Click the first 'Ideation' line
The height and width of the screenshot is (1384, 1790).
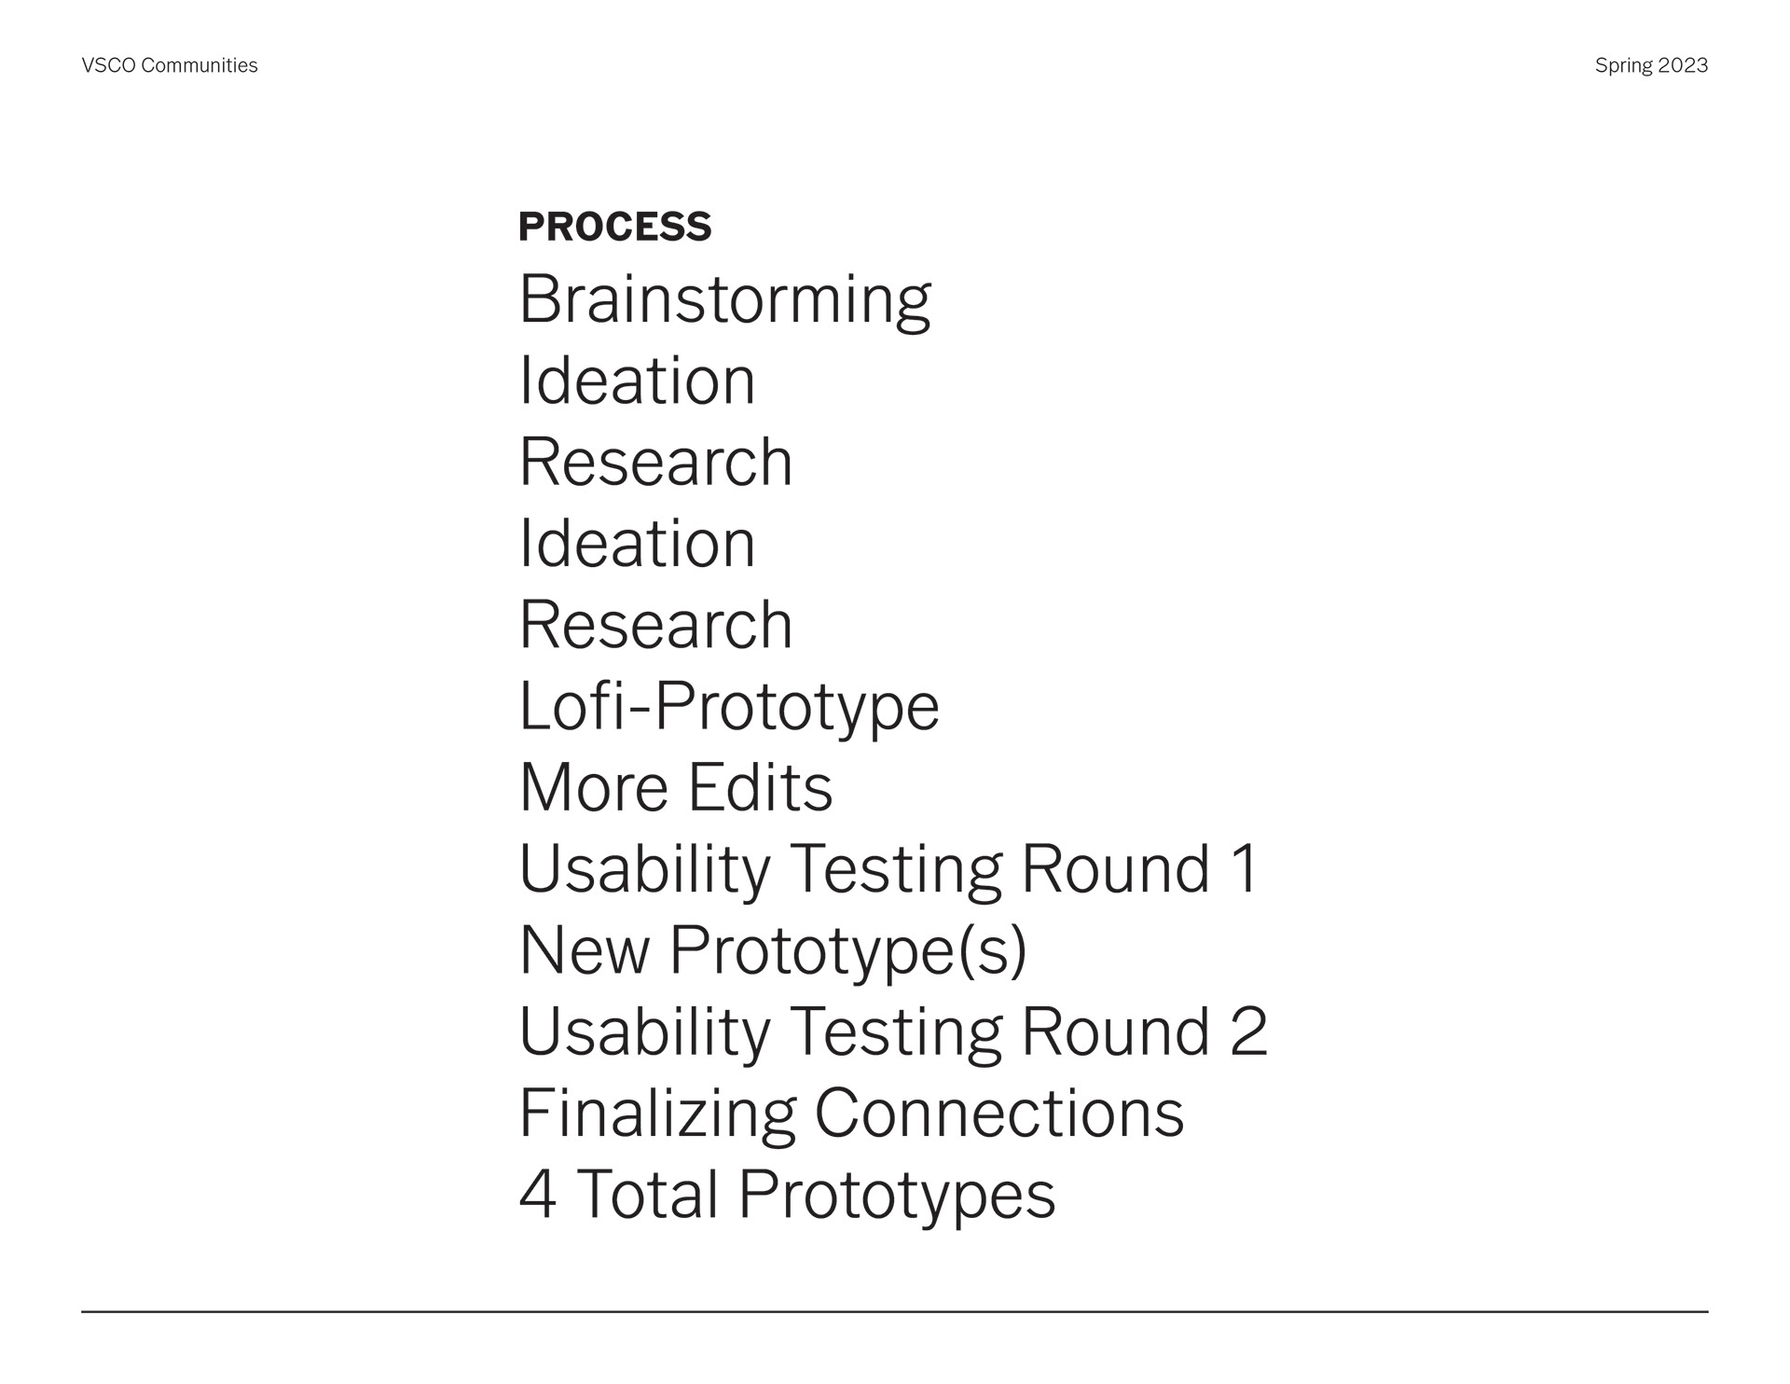[x=637, y=381]
